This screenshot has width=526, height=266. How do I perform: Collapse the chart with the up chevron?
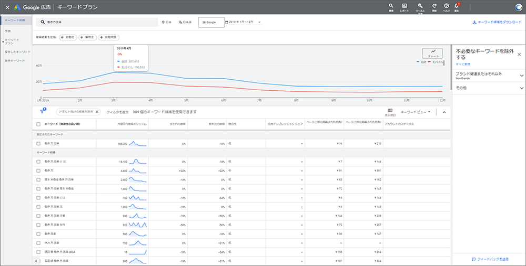point(444,112)
